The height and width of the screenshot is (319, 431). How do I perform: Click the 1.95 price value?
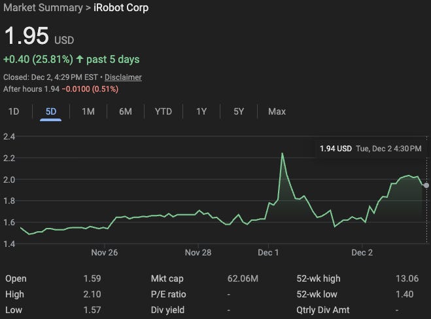pos(27,35)
